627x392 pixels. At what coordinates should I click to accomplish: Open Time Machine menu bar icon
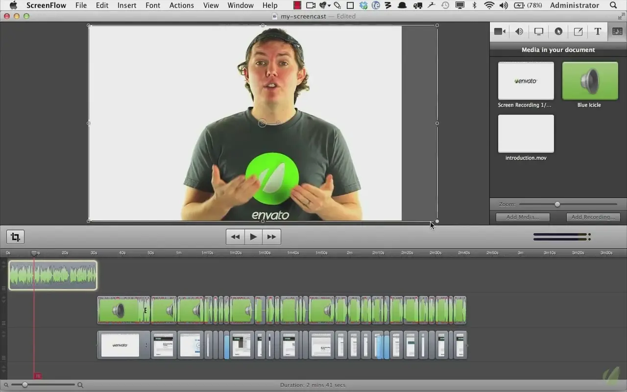pyautogui.click(x=445, y=5)
